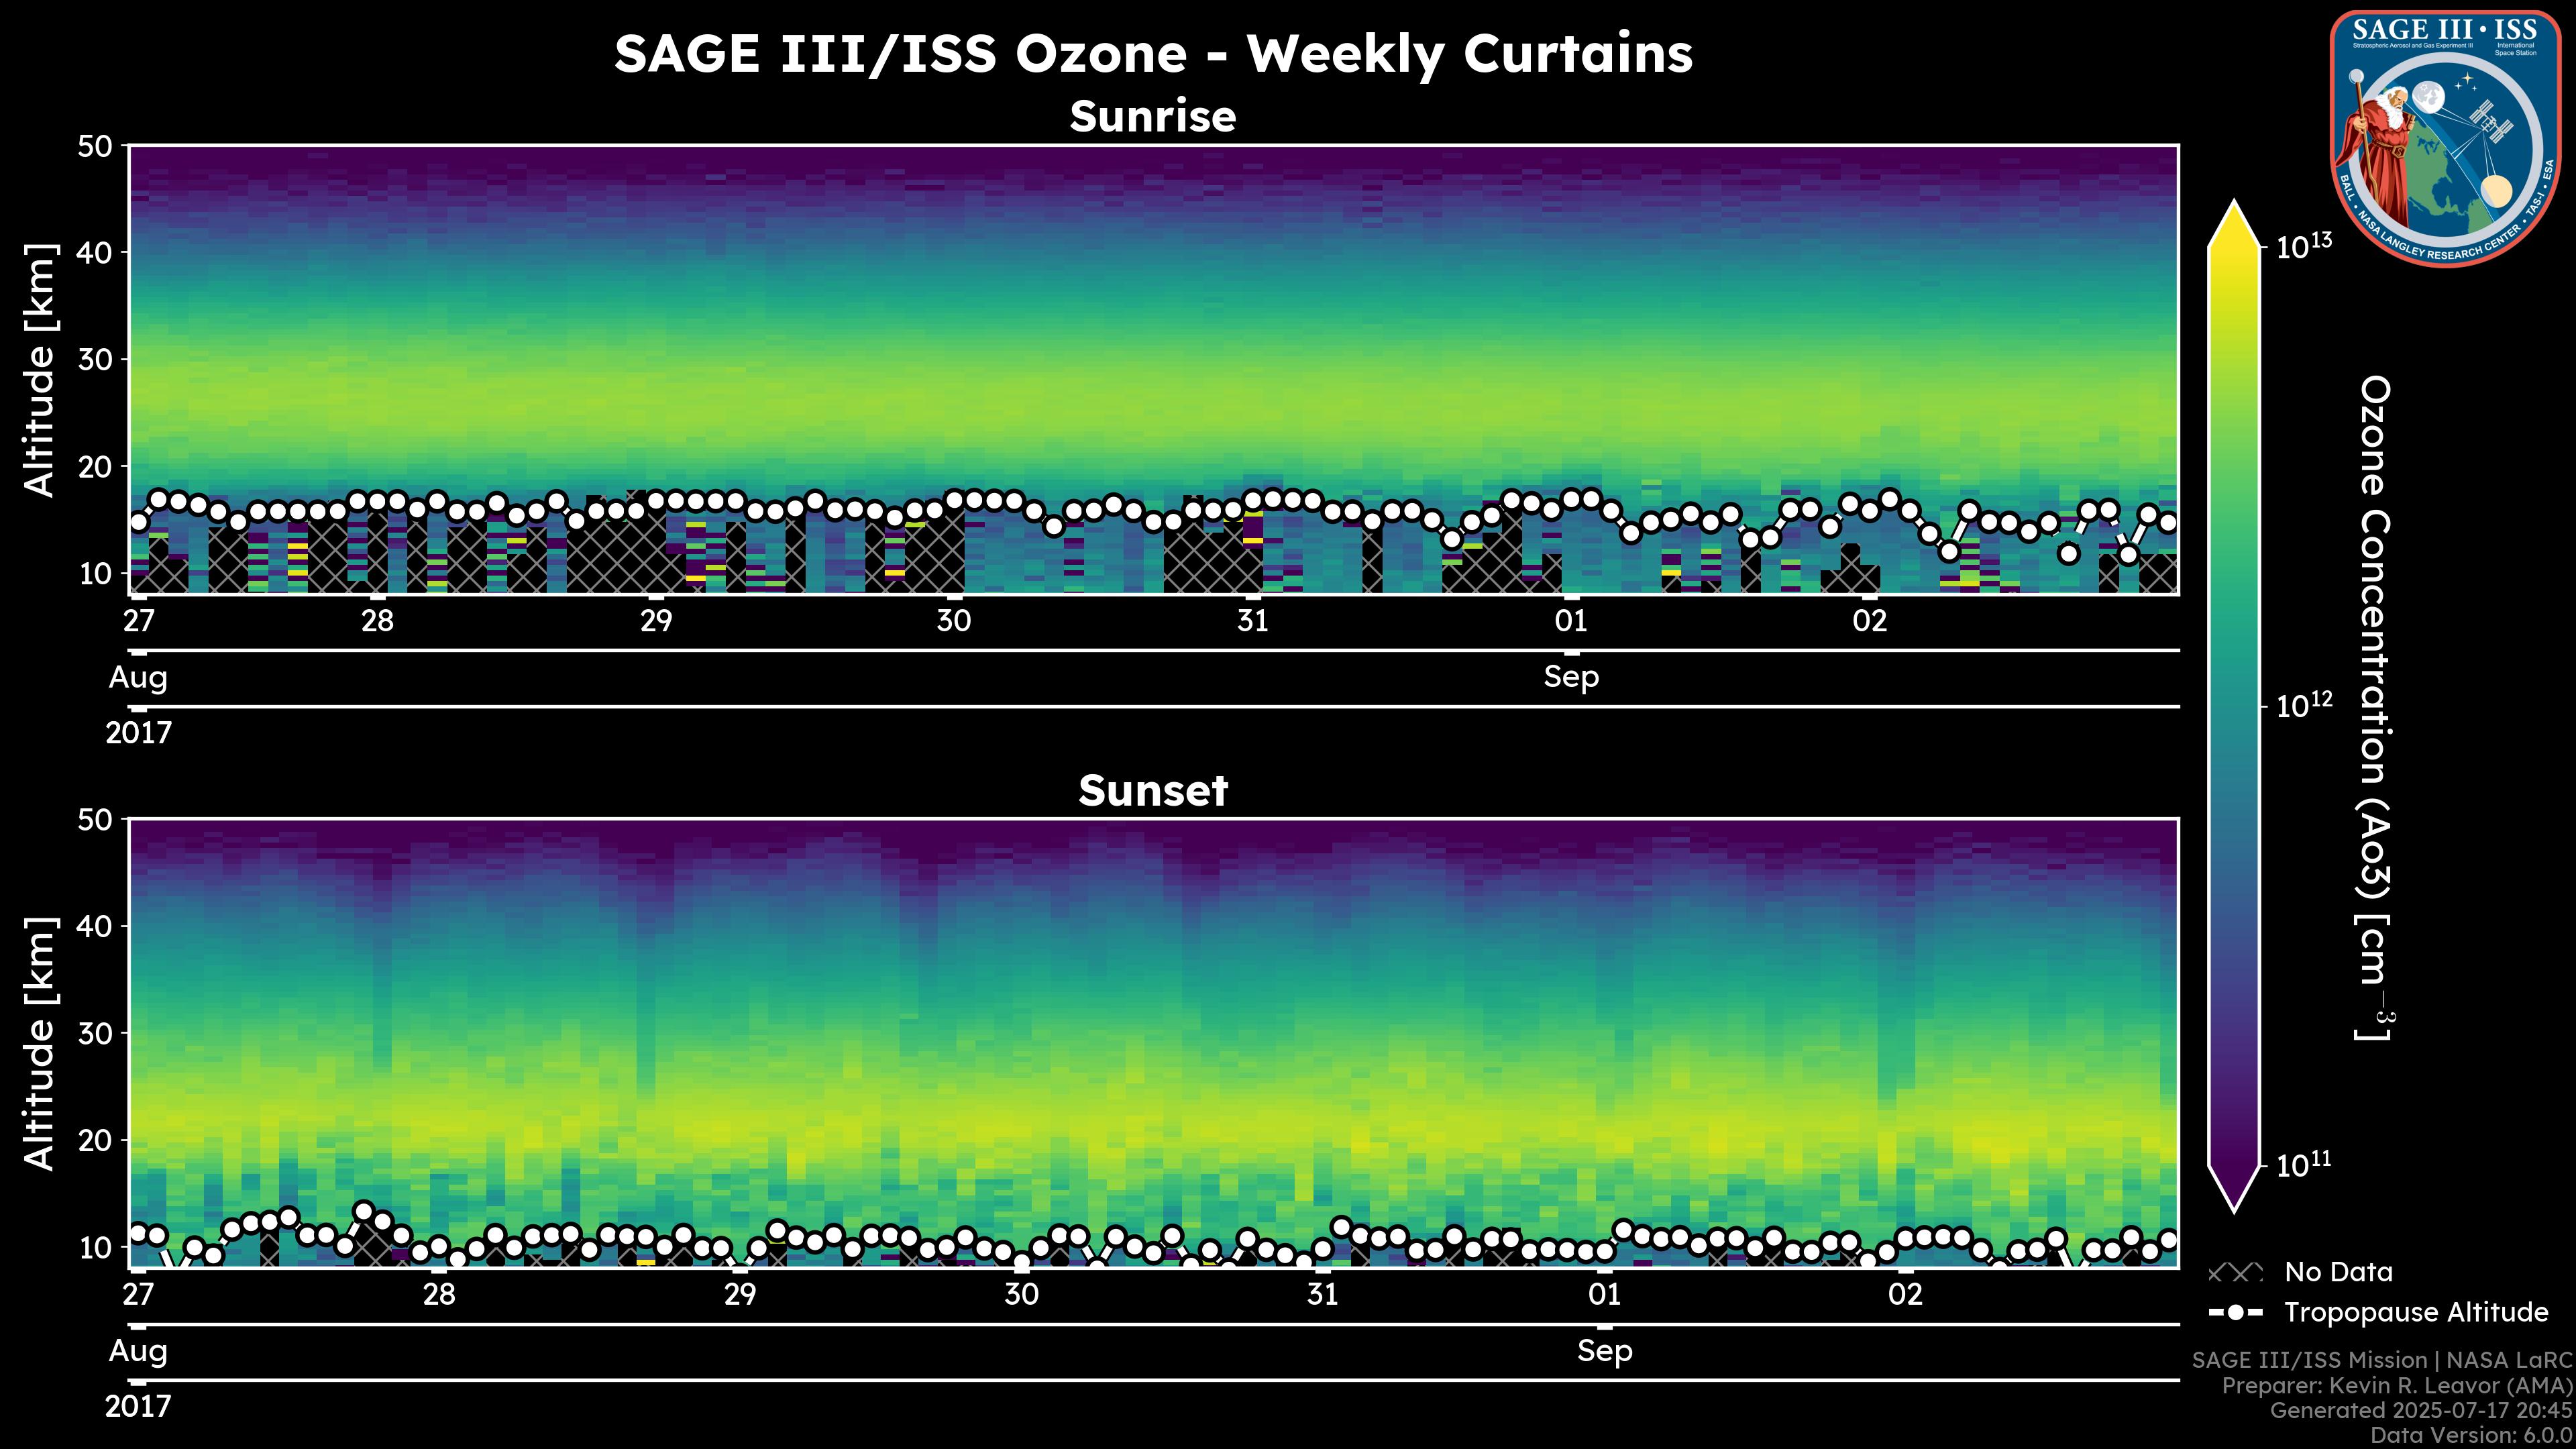Click the Sunrise panel title
The image size is (2576, 1449).
[x=1152, y=117]
